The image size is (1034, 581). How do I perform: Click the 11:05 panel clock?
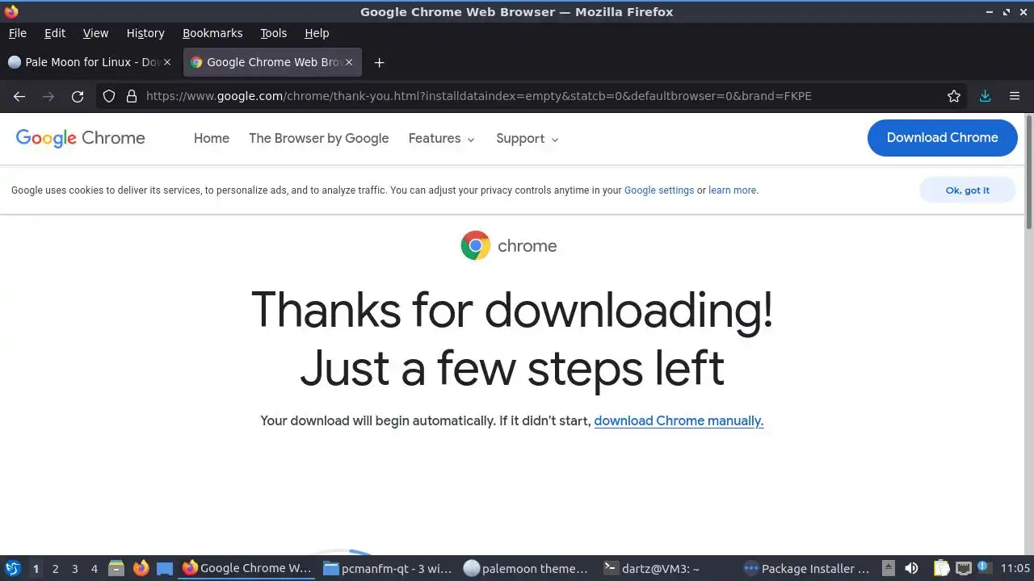[1015, 569]
